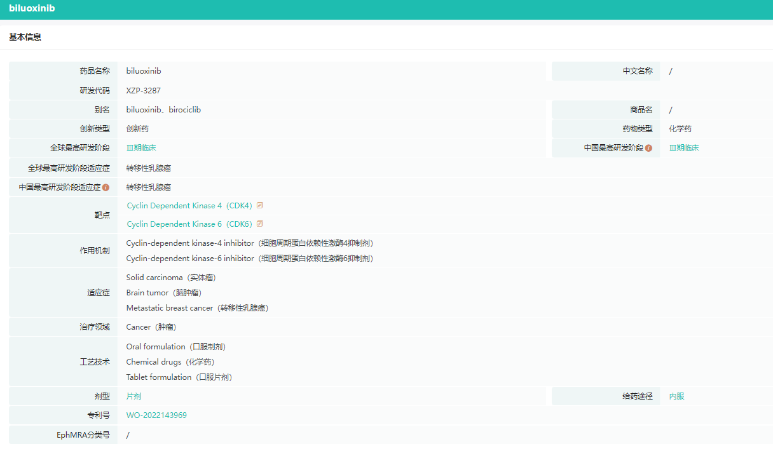This screenshot has width=773, height=451.
Task: Open Cyclin Dependent Kinase 6 target link
Action: click(189, 224)
